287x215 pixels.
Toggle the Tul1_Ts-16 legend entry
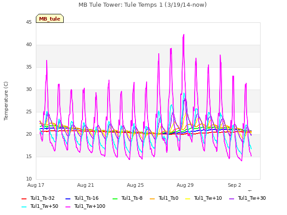(82, 198)
